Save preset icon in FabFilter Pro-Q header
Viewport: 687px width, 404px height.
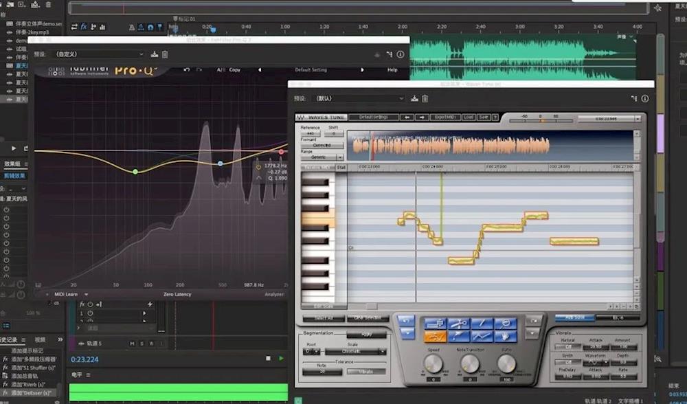(x=154, y=54)
